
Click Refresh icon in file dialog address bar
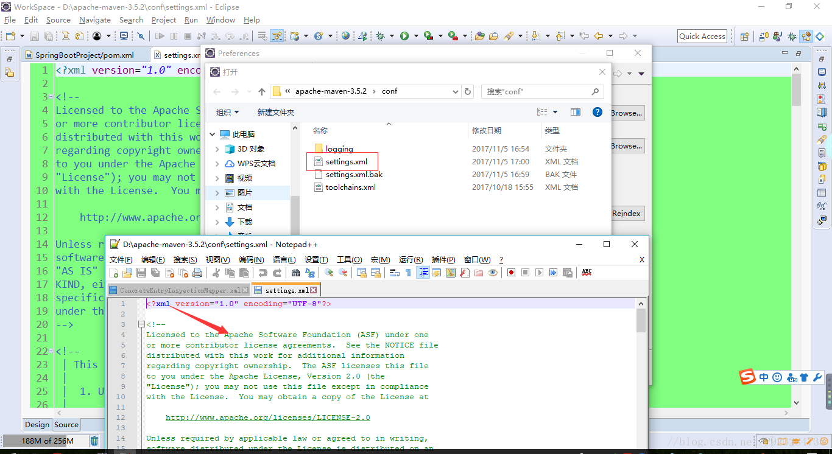468,91
